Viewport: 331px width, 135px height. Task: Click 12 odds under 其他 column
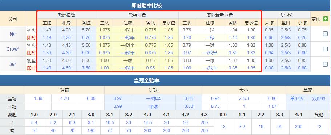pyautogui.click(x=319, y=127)
